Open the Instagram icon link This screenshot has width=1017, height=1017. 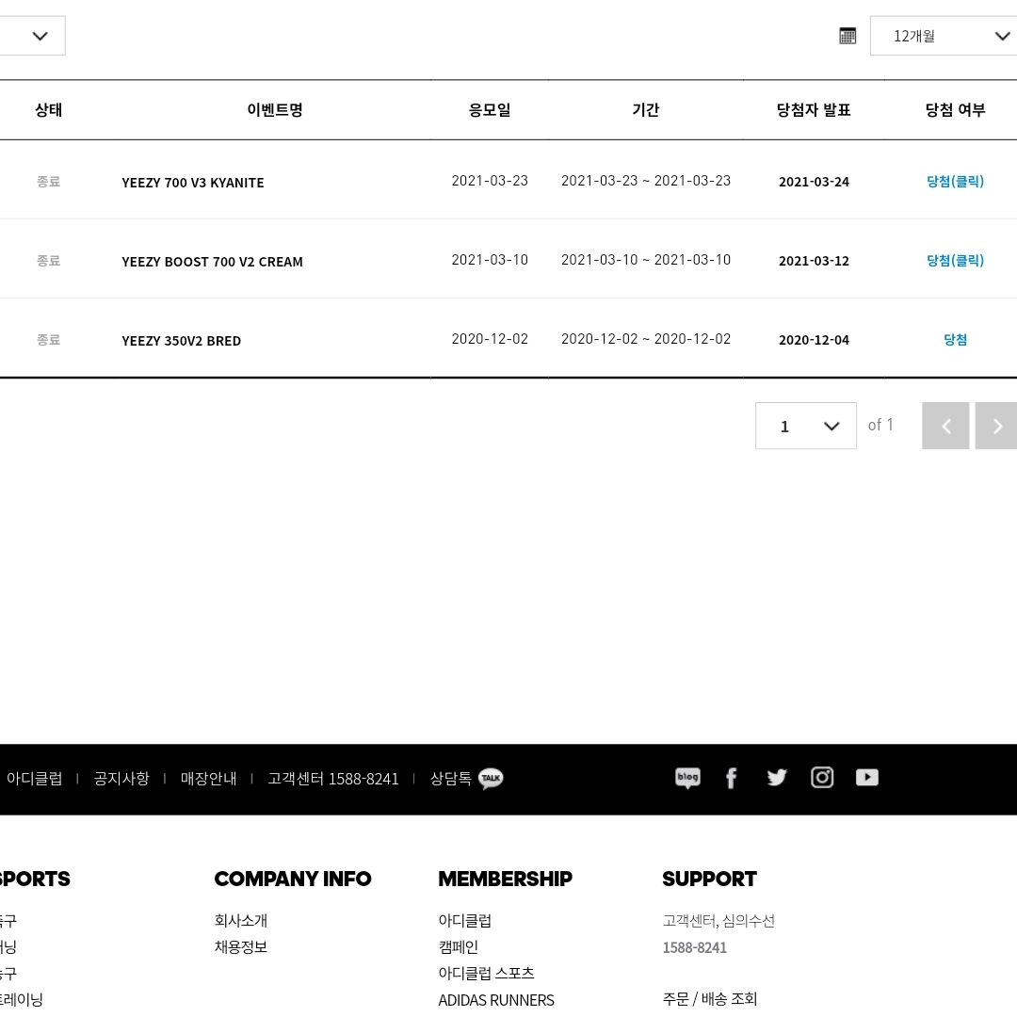(x=822, y=777)
